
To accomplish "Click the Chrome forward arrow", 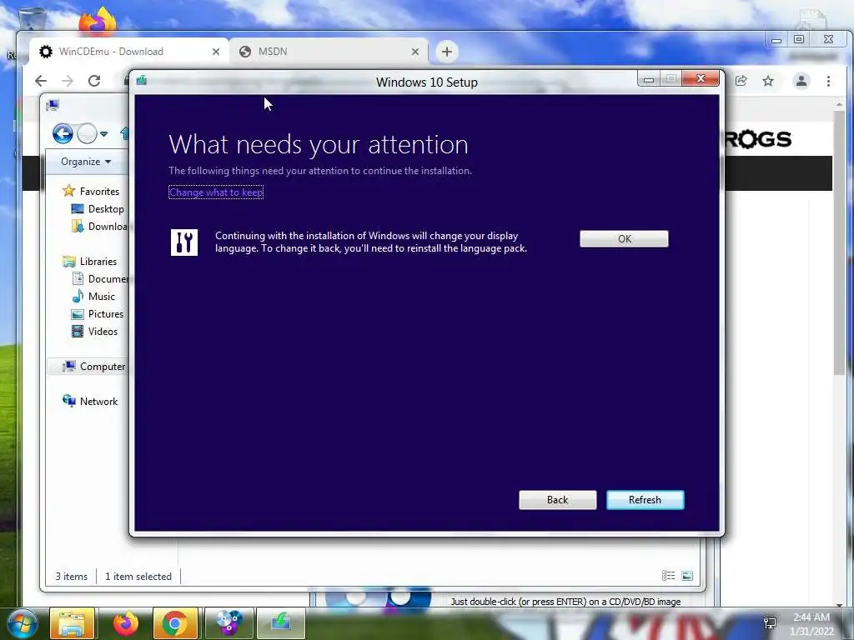I will [x=68, y=81].
